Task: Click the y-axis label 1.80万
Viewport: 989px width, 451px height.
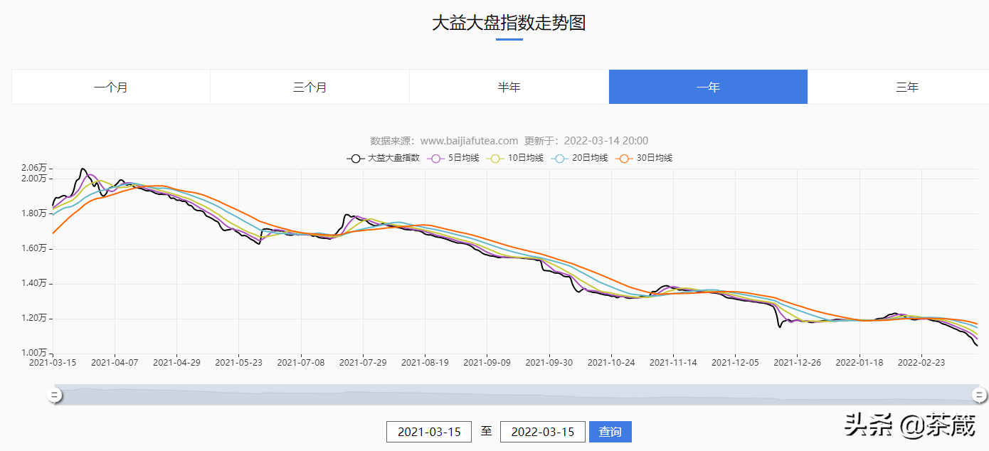Action: (34, 213)
